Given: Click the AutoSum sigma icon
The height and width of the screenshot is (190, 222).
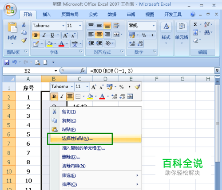Looking at the screenshot, I should coord(195,24).
